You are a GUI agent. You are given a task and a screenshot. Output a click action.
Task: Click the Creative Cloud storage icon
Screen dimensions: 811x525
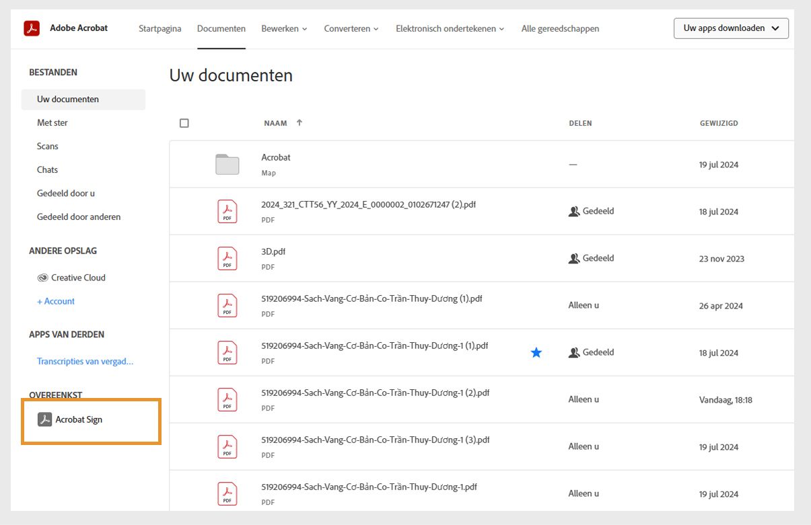(x=43, y=278)
